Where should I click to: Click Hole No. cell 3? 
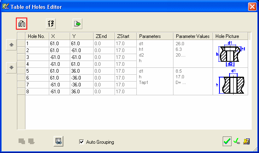click(x=37, y=57)
